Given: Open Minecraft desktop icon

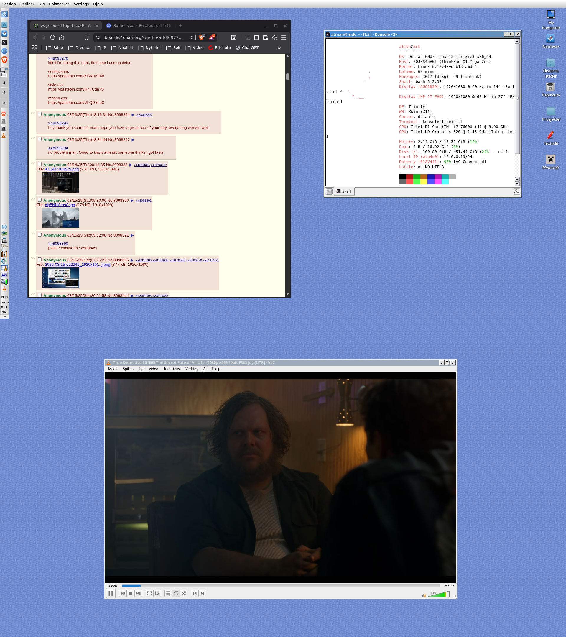Looking at the screenshot, I should click(550, 160).
